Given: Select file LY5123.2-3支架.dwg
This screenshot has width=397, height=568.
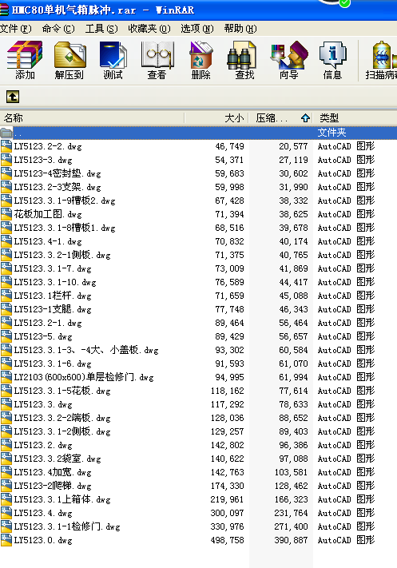Looking at the screenshot, I should pos(58,187).
